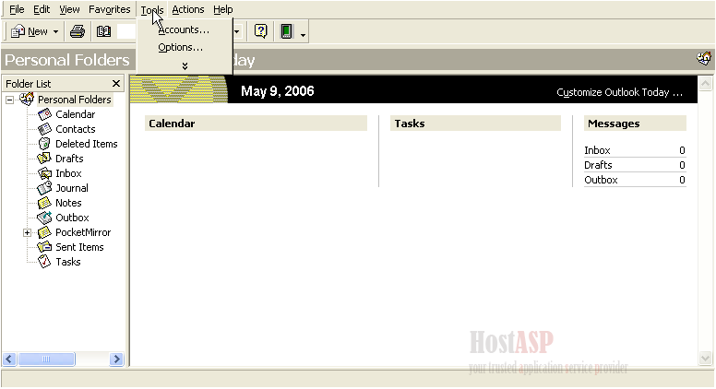This screenshot has height=389, width=716.
Task: Expand the PocketMirror folder
Action: (x=27, y=232)
